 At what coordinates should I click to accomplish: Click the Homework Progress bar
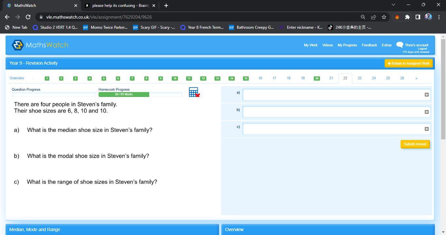coord(140,94)
